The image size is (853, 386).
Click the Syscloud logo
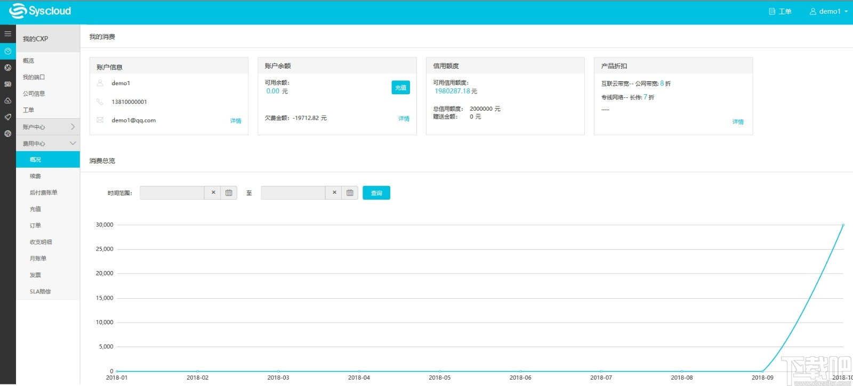pyautogui.click(x=40, y=11)
